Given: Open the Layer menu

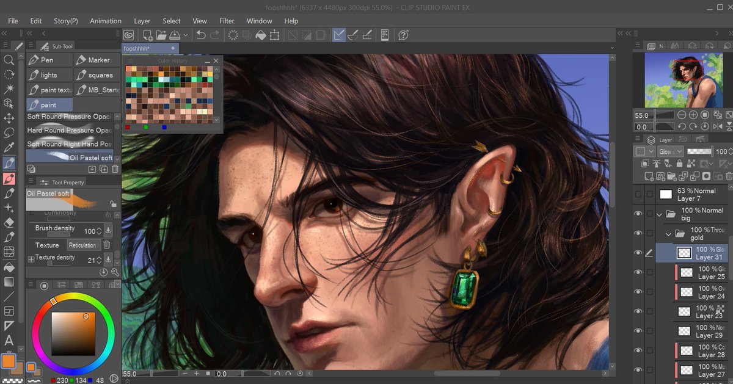Looking at the screenshot, I should pyautogui.click(x=142, y=21).
